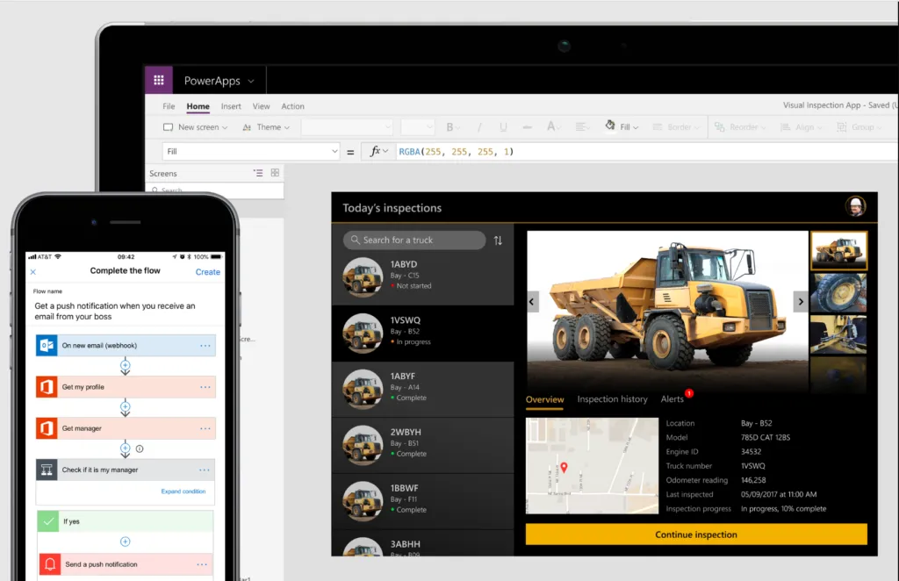This screenshot has width=899, height=581.
Task: Toggle strikethrough formatting in ribbon
Action: (527, 127)
